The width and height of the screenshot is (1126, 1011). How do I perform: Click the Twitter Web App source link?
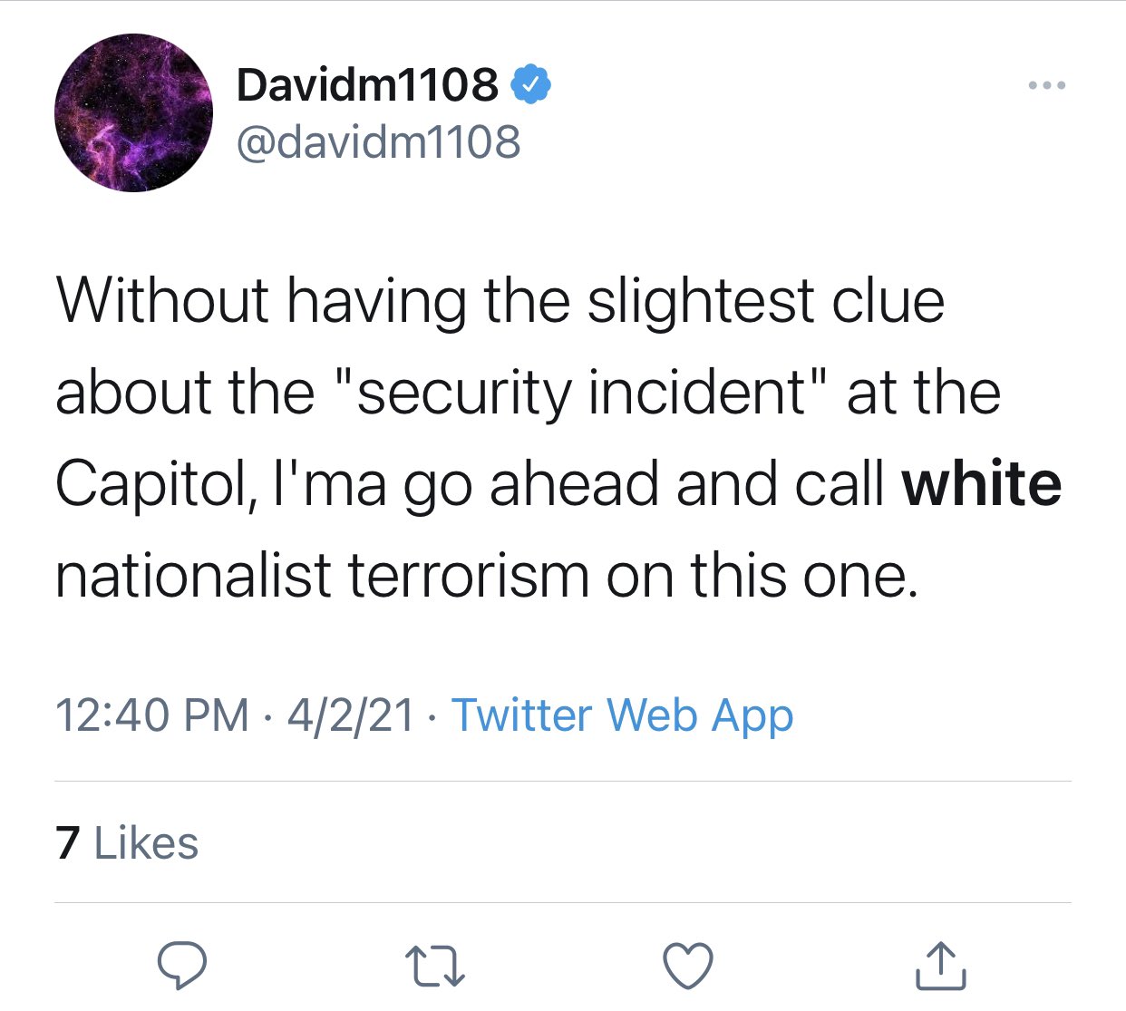[622, 715]
